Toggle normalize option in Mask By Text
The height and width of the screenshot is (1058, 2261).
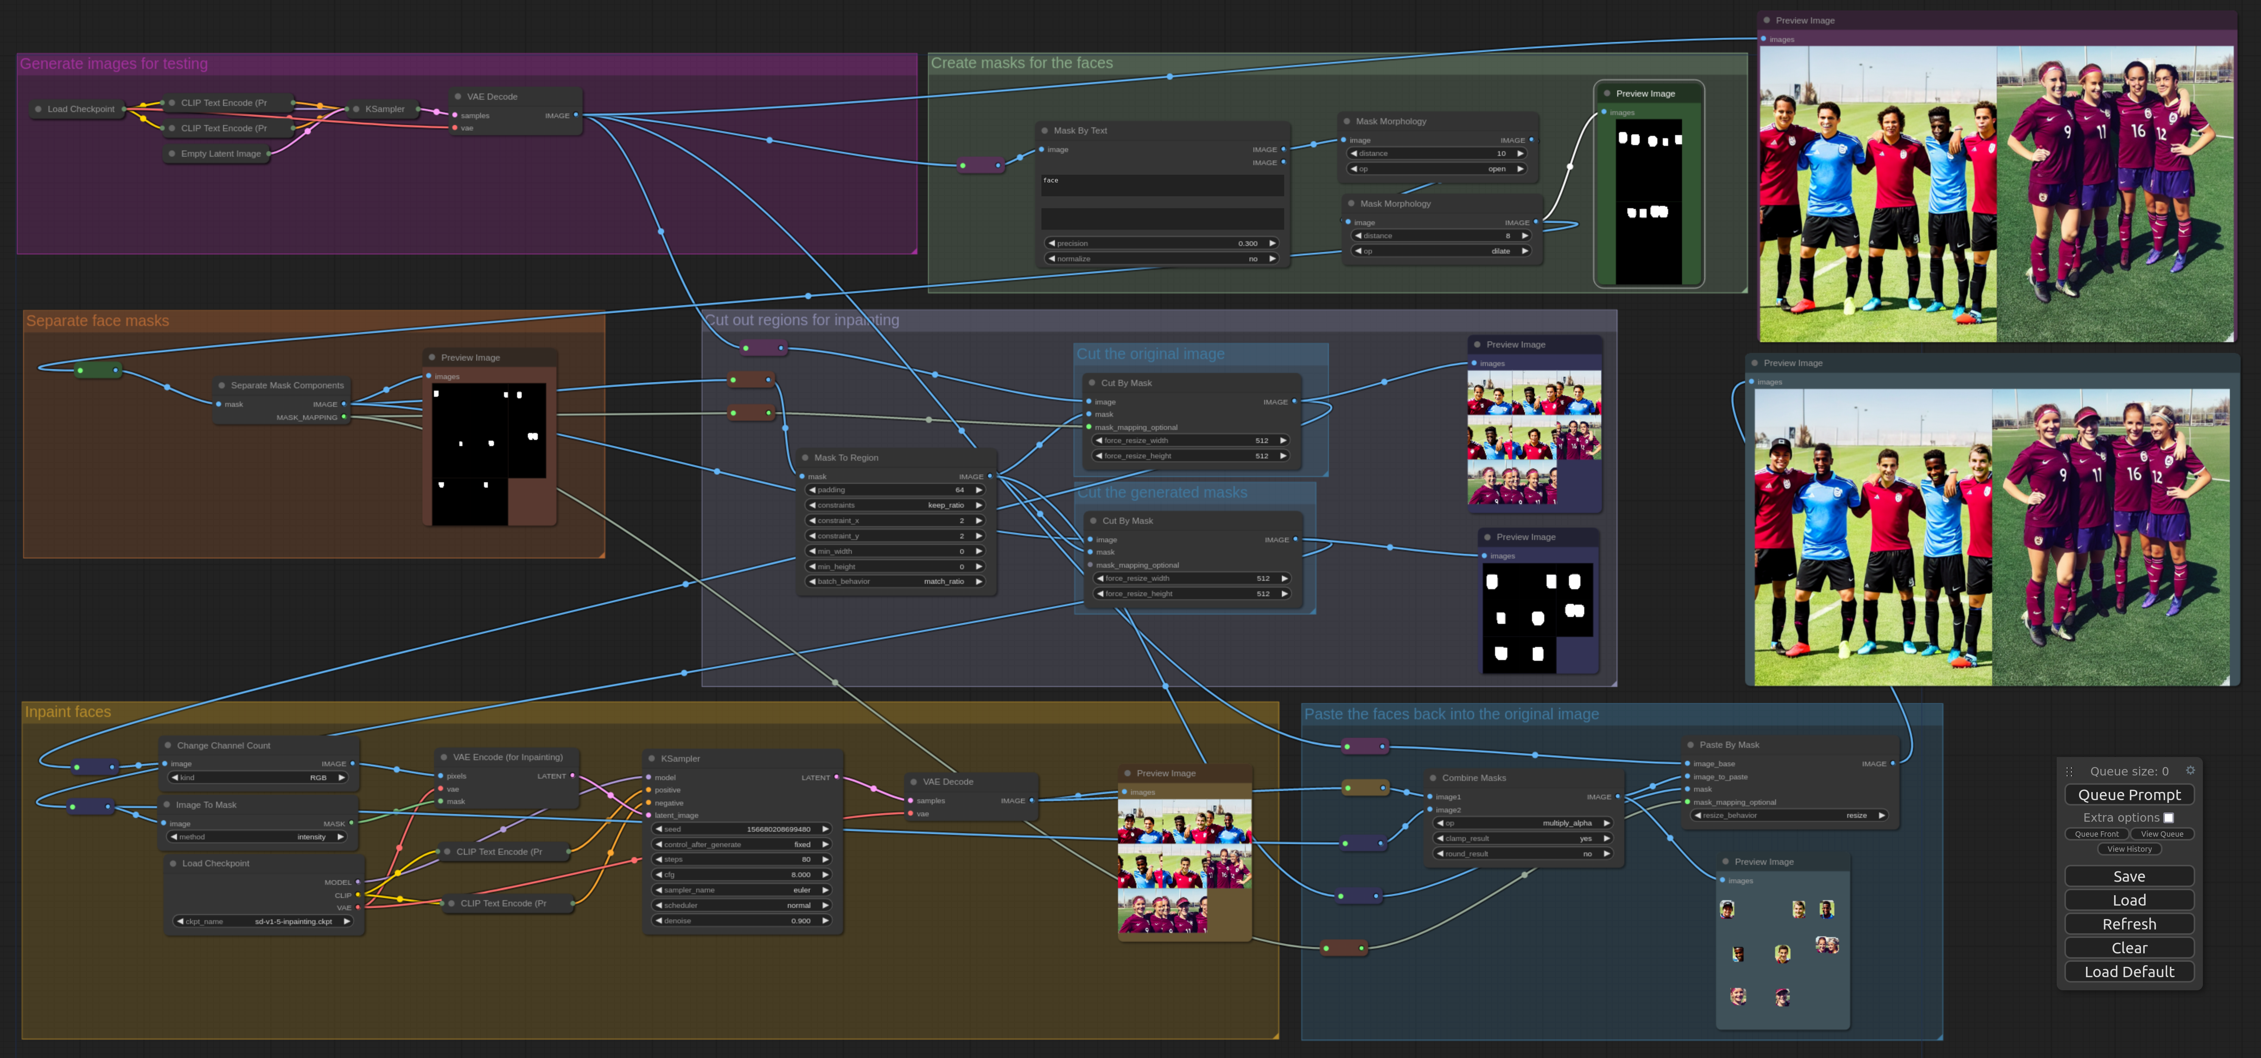coord(1160,259)
